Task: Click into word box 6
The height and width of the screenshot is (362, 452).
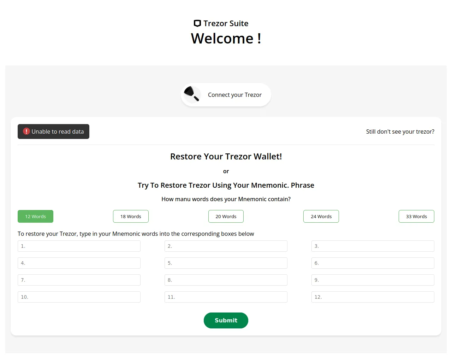Action: click(373, 263)
